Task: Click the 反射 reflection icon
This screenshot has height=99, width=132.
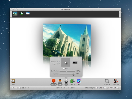Action: tap(60, 81)
